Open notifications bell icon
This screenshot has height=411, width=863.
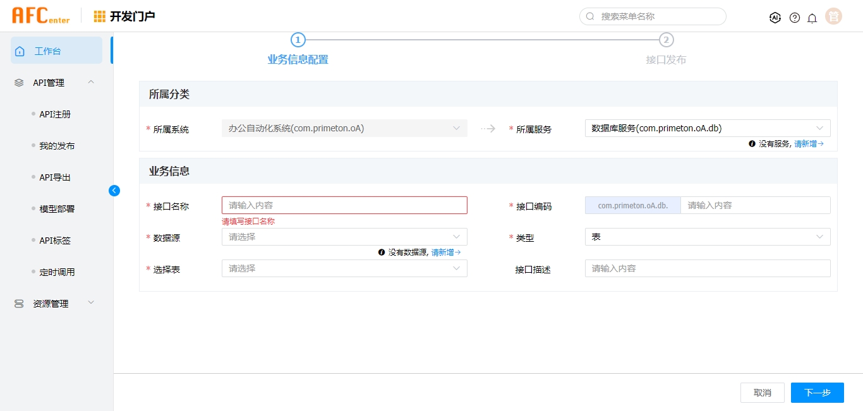point(812,18)
